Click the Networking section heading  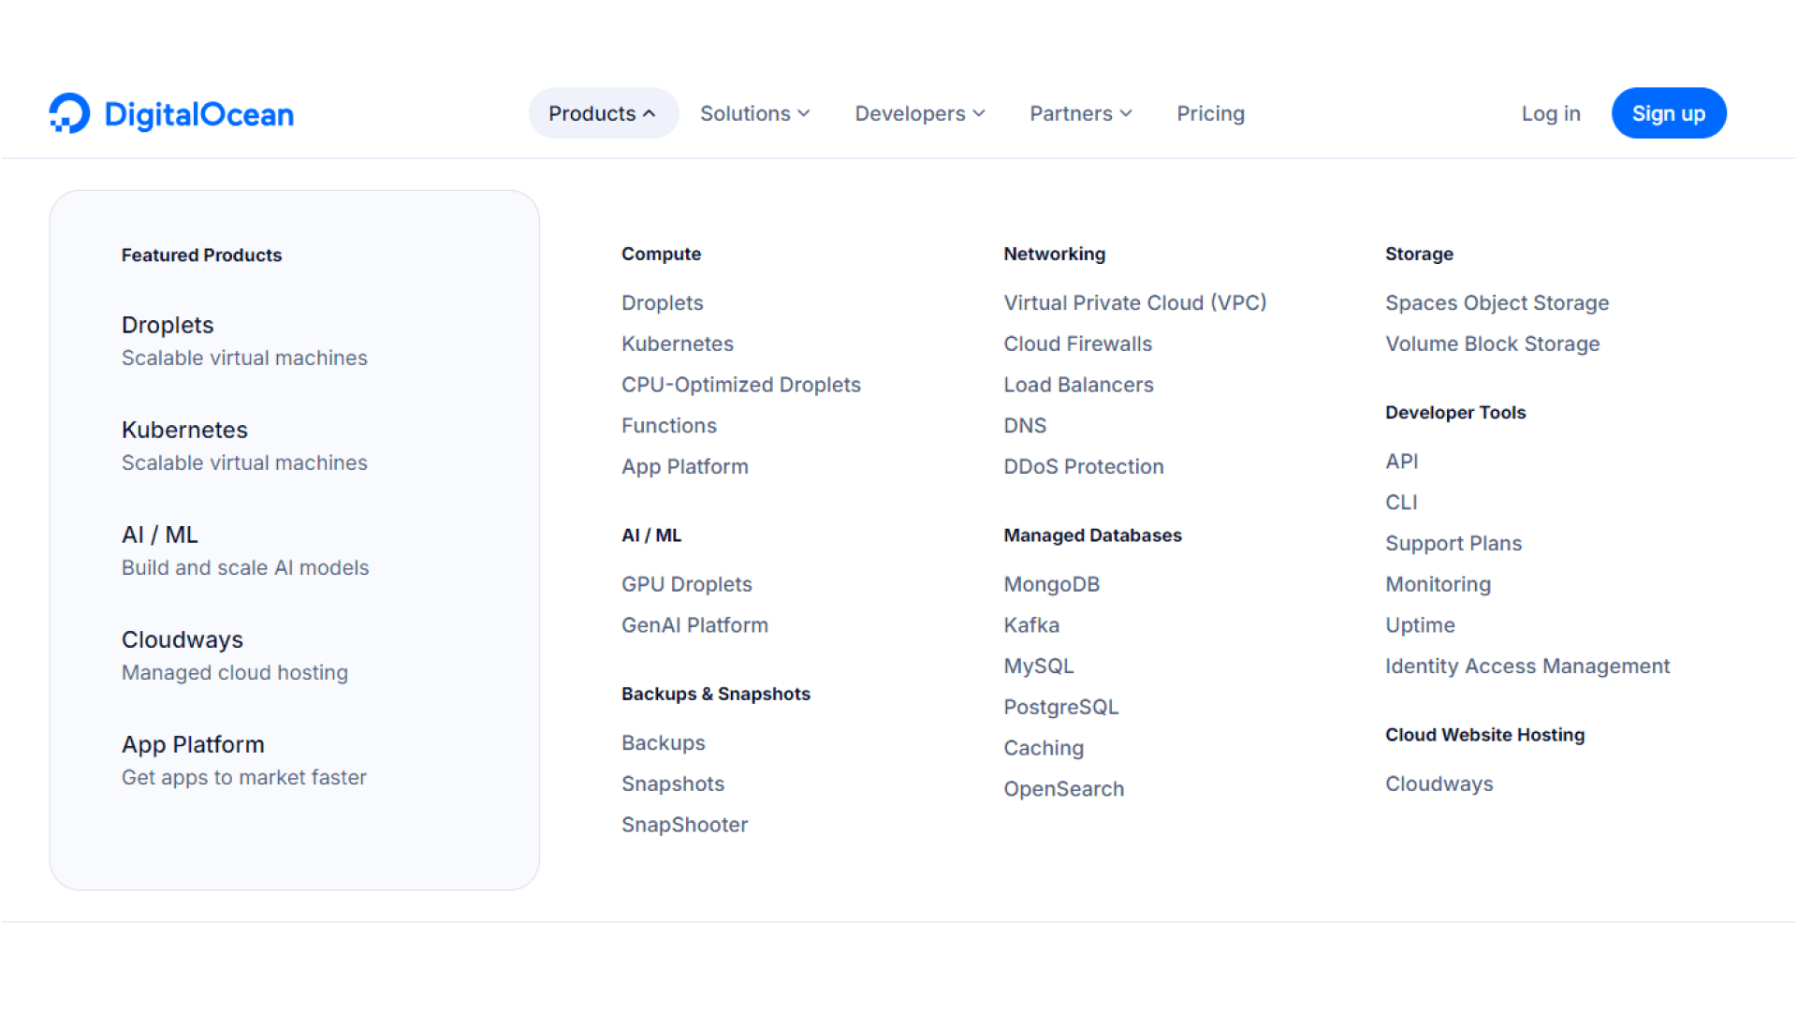[x=1054, y=254]
